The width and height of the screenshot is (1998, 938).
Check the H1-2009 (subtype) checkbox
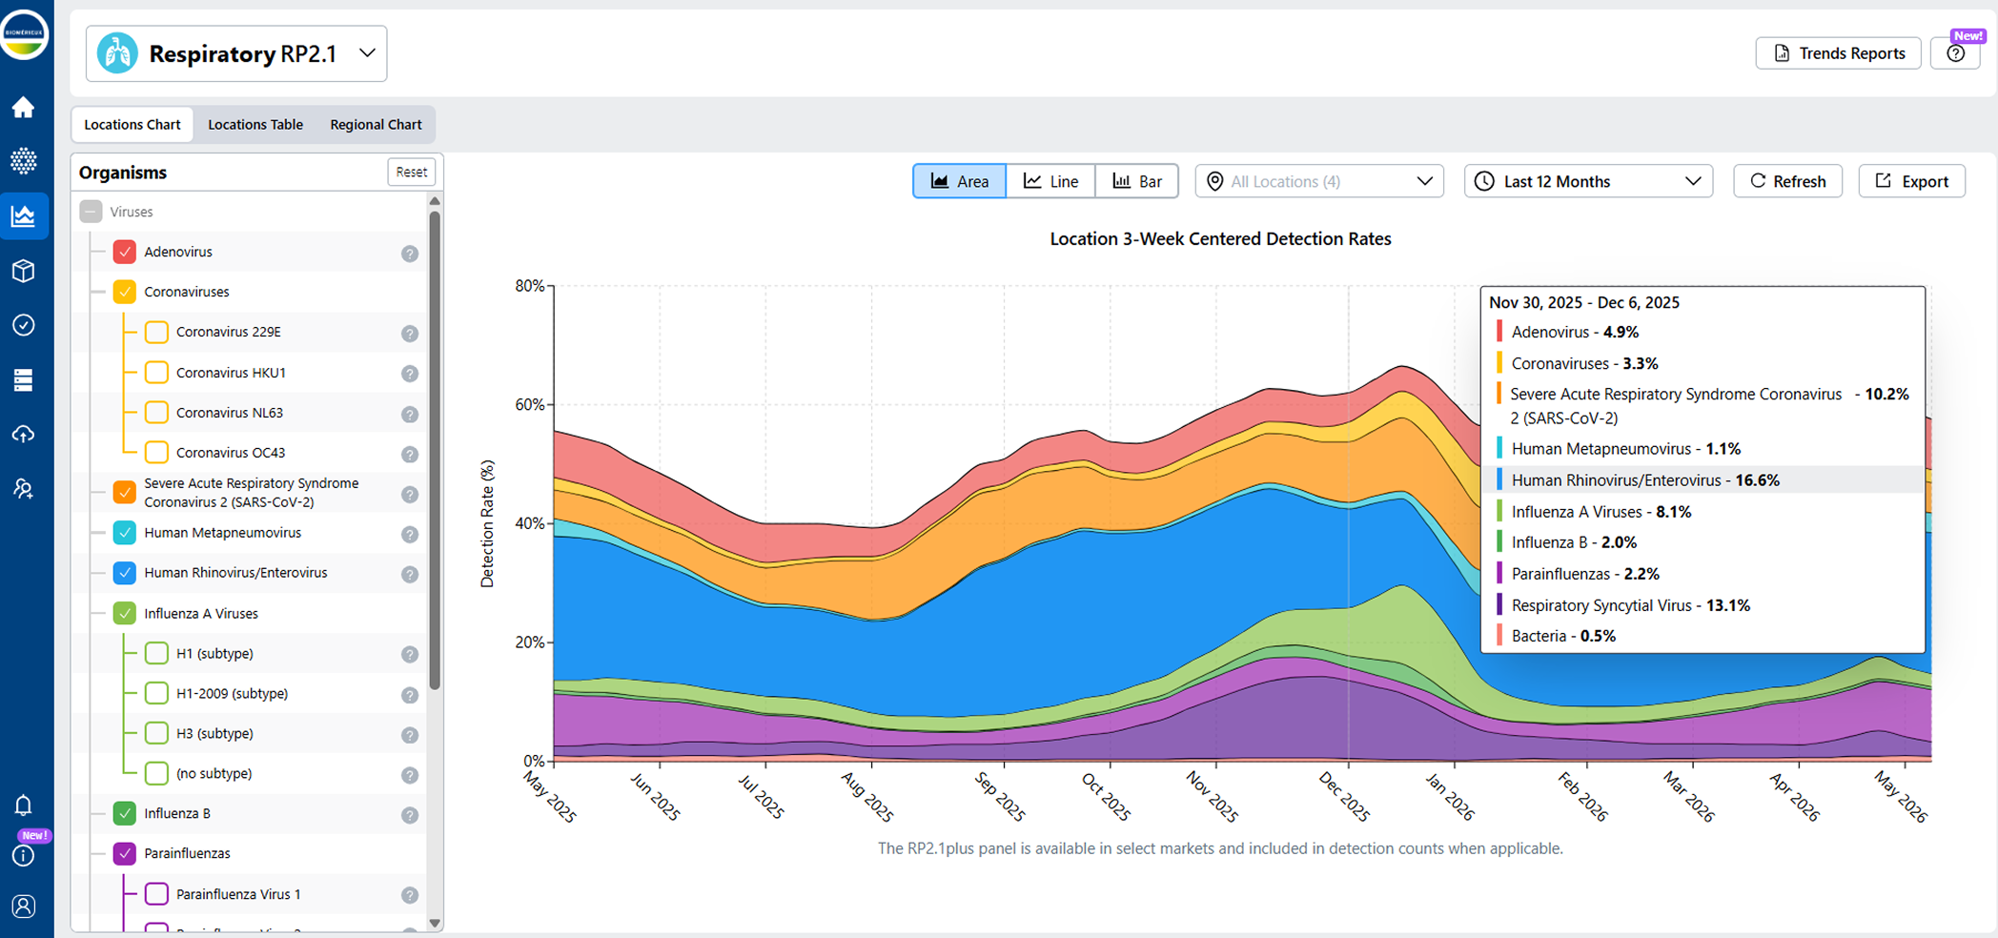click(156, 693)
